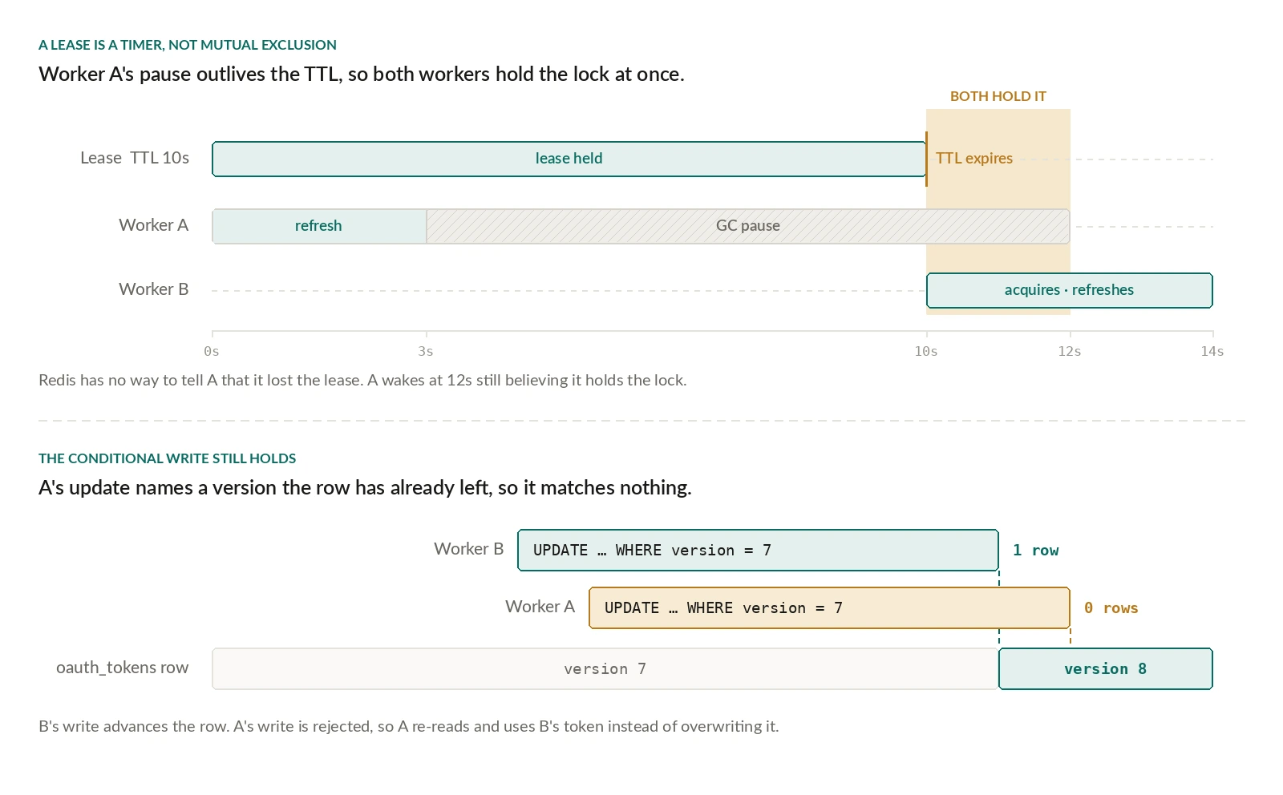1283x795 pixels.
Task: Click the 'BOTH HOLD IT' label
Action: 998,96
